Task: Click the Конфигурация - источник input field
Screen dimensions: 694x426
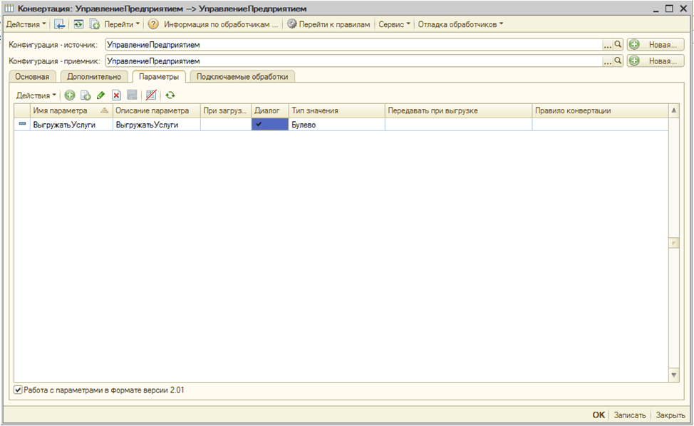Action: [x=353, y=44]
